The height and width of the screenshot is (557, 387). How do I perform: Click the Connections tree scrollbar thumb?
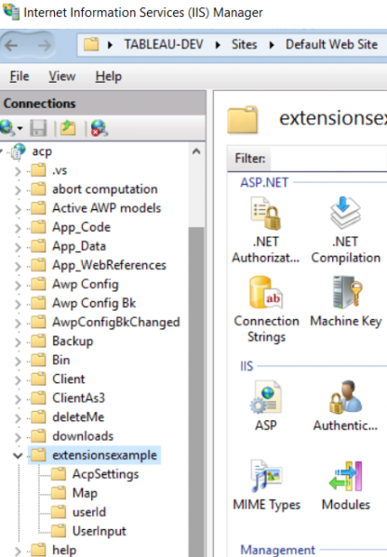[196, 391]
